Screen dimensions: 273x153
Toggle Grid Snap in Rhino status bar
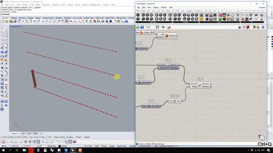pos(88,146)
